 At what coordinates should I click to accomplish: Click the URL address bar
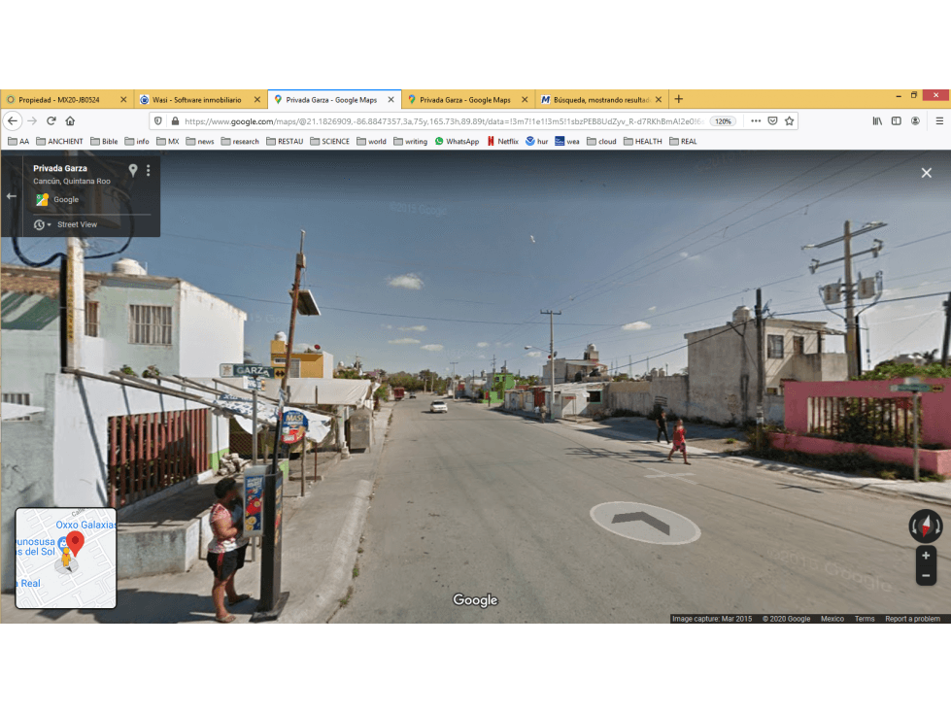(x=443, y=121)
